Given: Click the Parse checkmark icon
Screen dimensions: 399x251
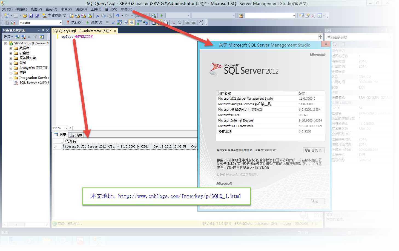Looking at the screenshot, I should 113,22.
